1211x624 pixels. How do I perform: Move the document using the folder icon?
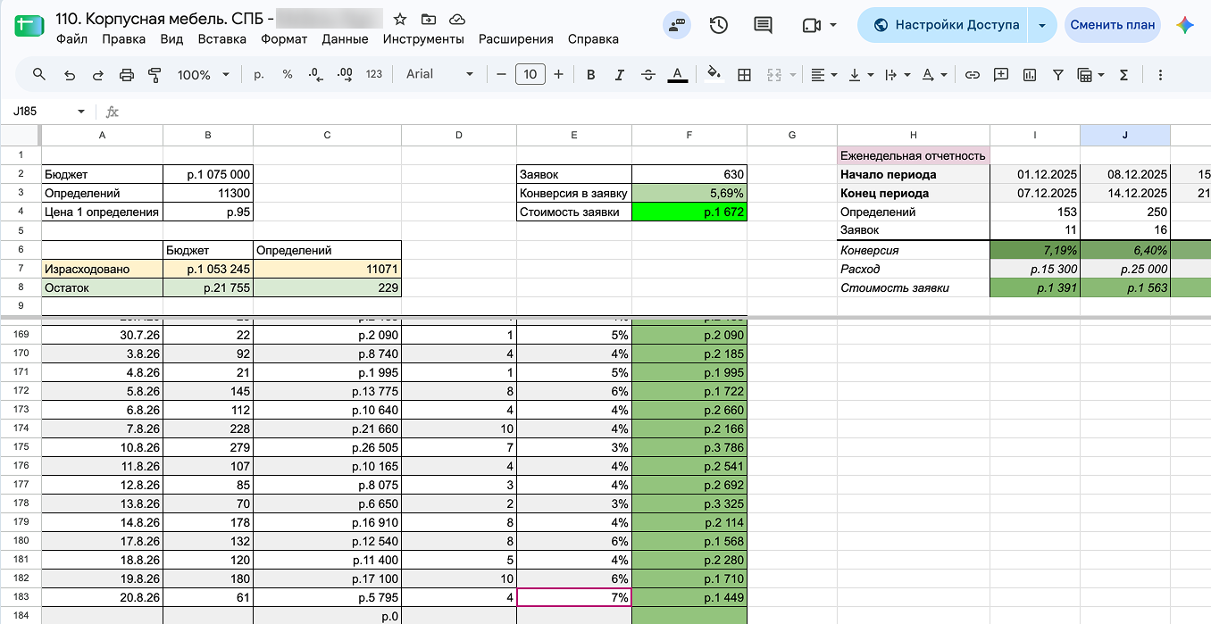tap(429, 19)
